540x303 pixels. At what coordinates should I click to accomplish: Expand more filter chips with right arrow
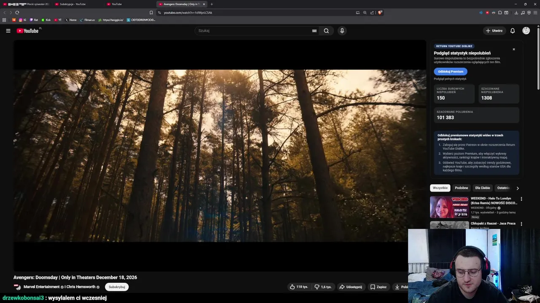518,188
